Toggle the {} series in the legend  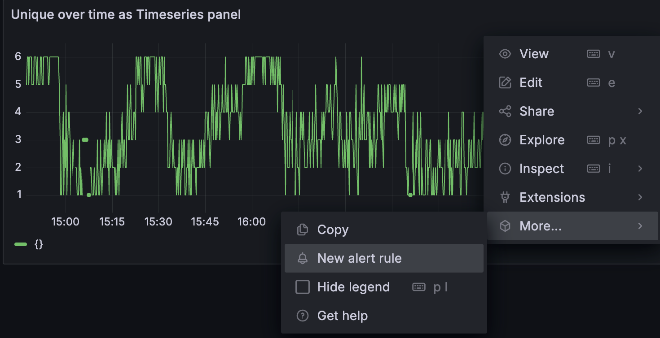tap(40, 244)
